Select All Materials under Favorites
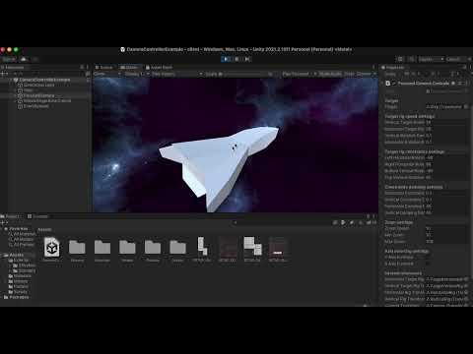 23,234
